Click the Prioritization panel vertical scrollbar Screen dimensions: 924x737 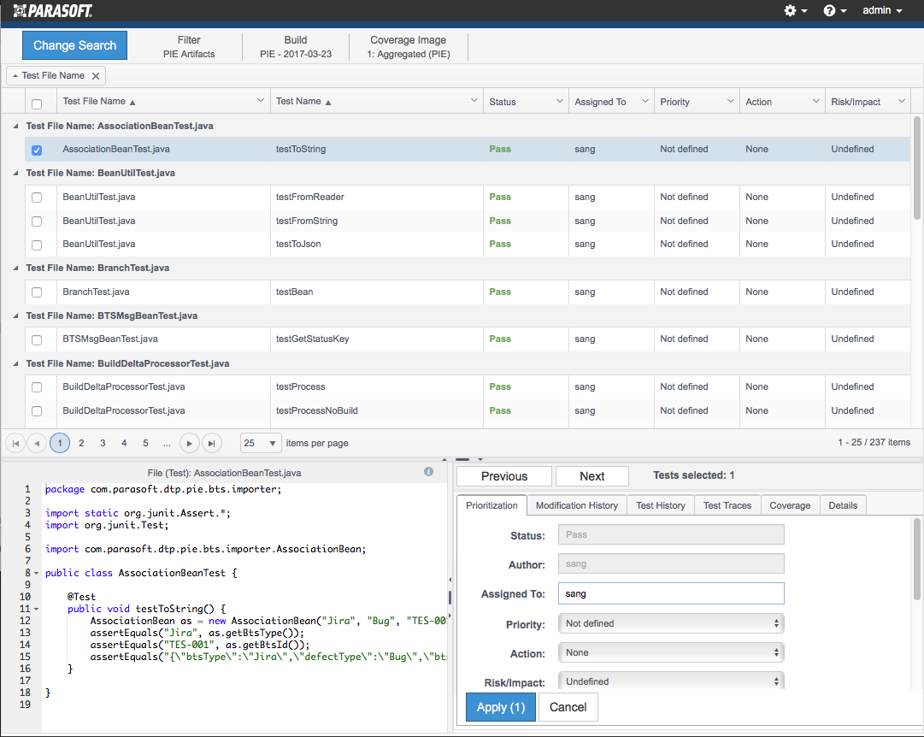[916, 559]
